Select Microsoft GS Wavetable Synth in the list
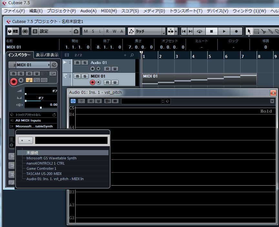 63,158
